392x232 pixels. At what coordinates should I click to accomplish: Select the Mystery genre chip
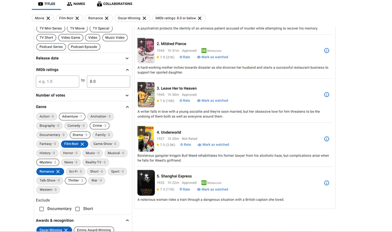(48, 162)
